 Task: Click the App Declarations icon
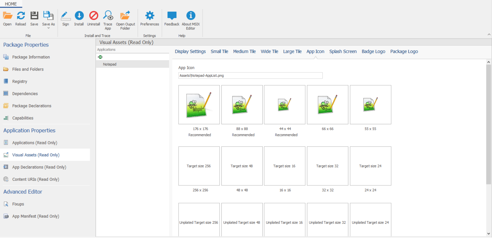pyautogui.click(x=6, y=167)
